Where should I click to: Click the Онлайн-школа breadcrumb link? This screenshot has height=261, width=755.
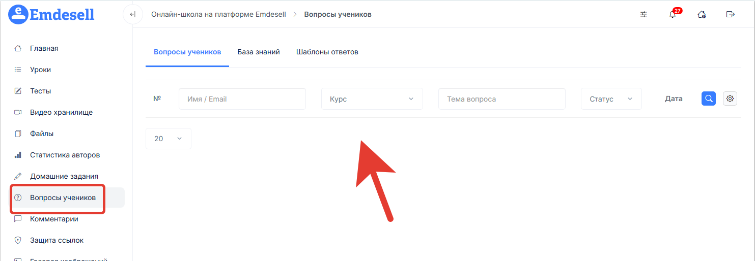pos(218,14)
